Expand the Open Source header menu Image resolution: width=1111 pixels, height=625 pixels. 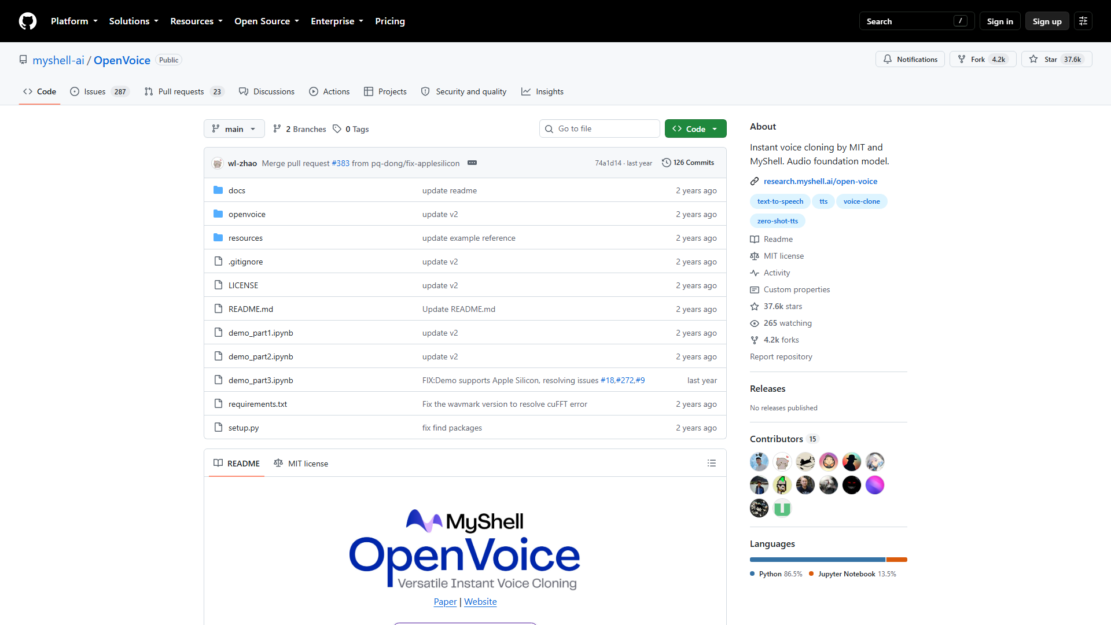[x=267, y=21]
